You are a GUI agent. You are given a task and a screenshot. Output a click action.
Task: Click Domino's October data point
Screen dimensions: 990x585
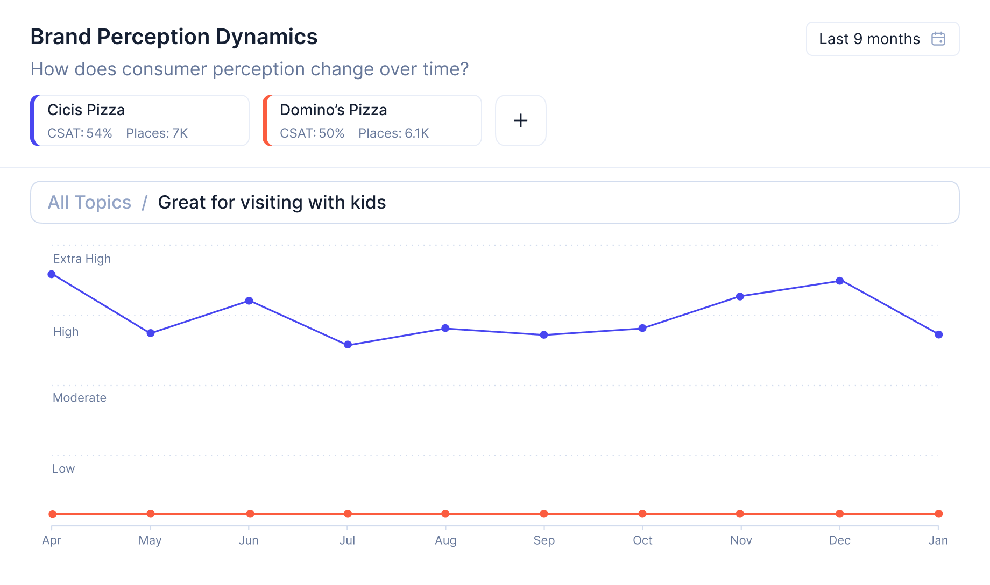(x=642, y=513)
